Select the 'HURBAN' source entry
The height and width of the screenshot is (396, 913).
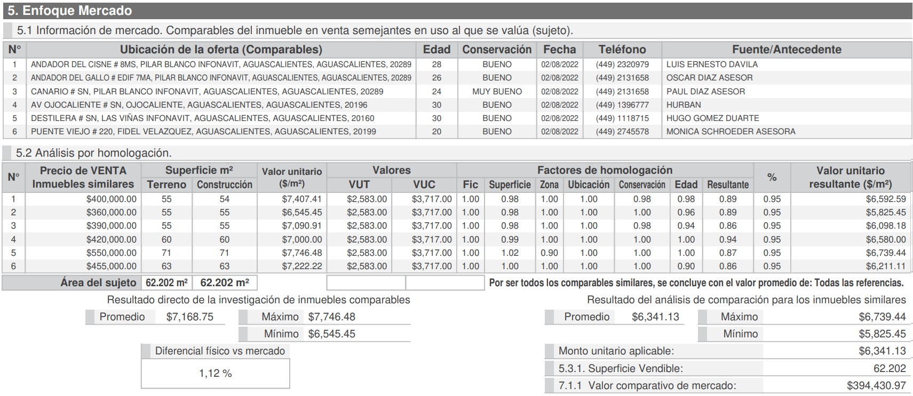tap(684, 105)
